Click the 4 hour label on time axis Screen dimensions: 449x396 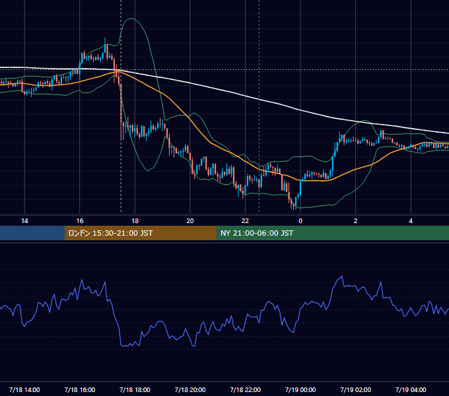pos(411,221)
